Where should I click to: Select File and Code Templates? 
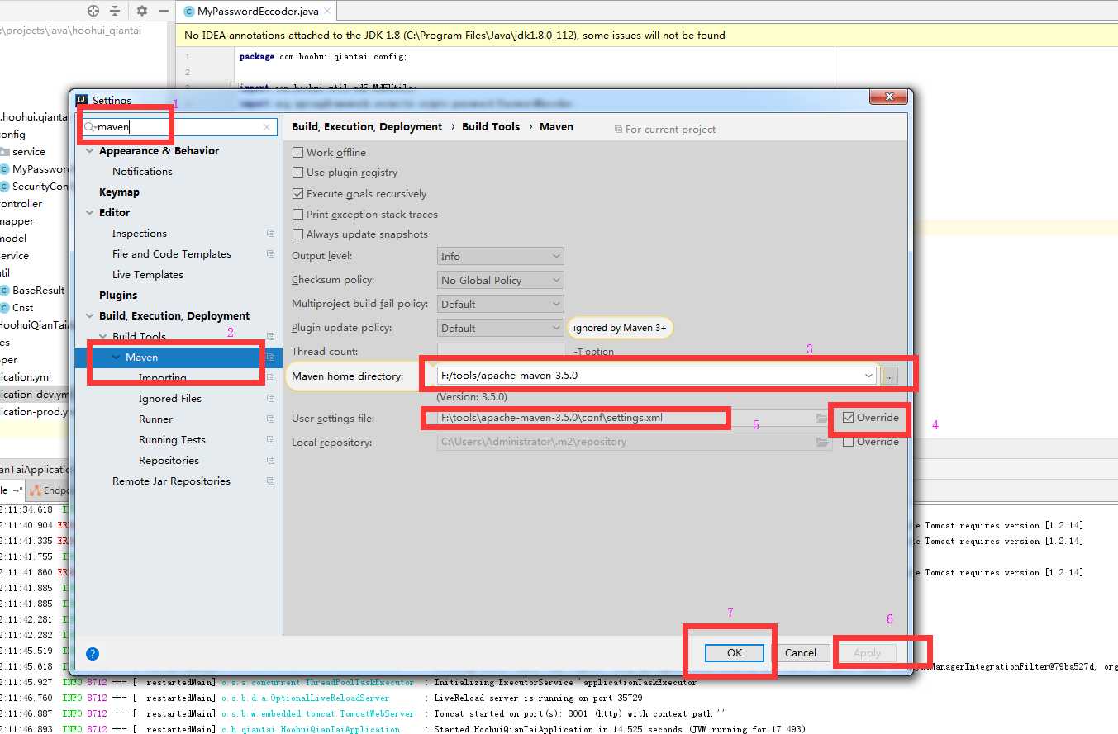(172, 254)
